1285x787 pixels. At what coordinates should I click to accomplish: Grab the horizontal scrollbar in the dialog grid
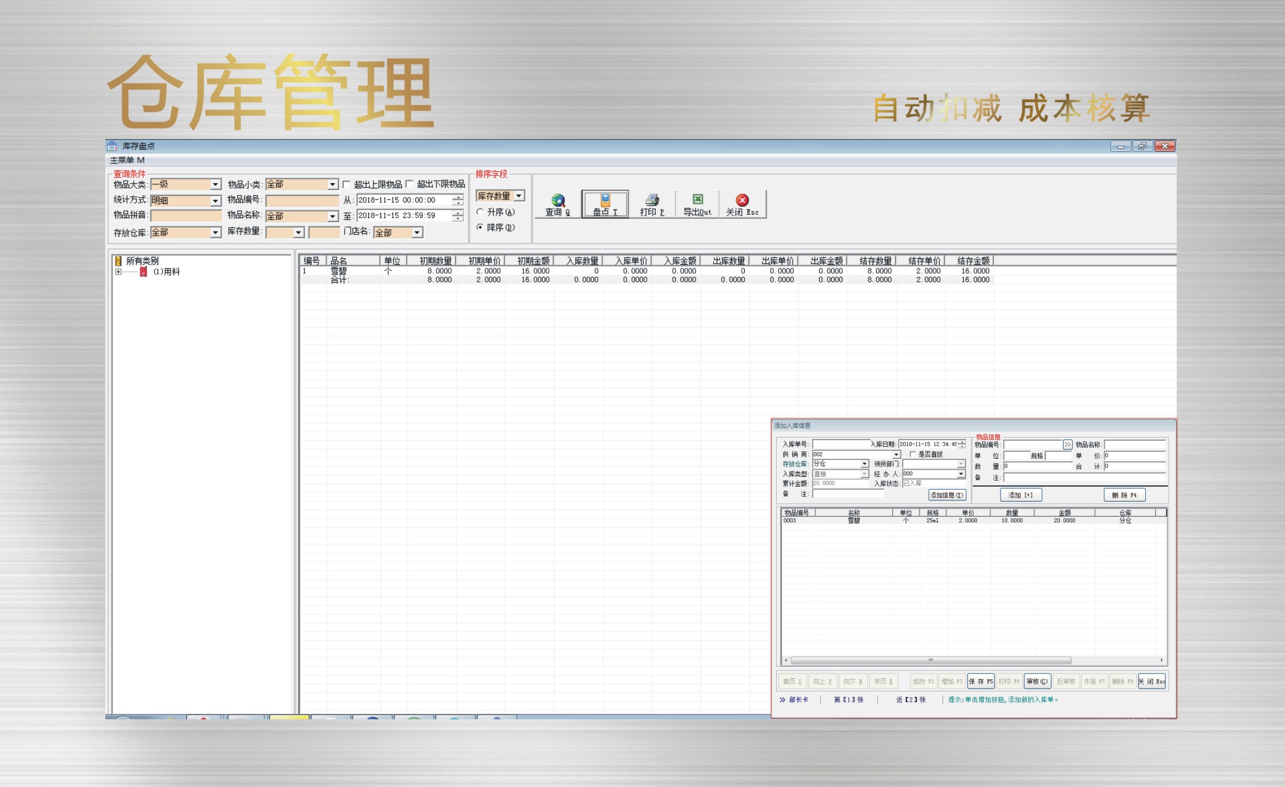tap(930, 660)
